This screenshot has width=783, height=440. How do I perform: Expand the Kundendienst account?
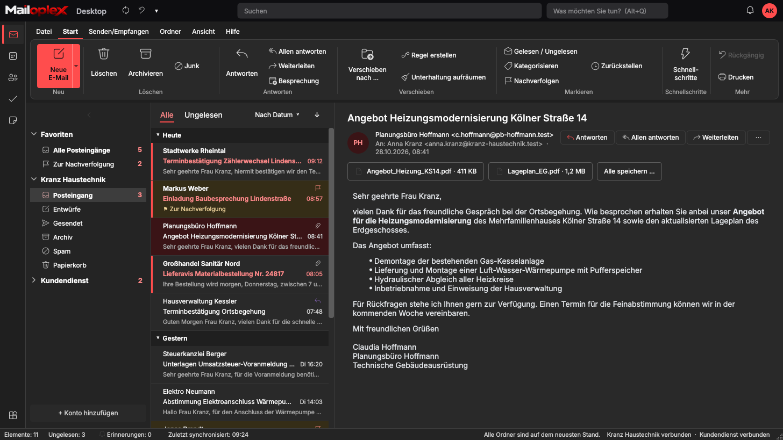(34, 280)
